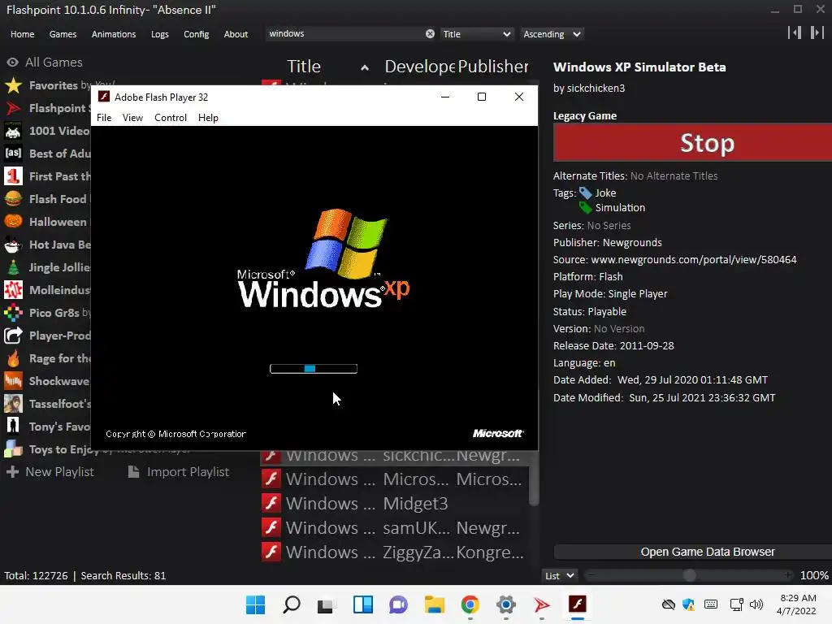Open the Halloween pumpkin playlist icon
This screenshot has width=832, height=624.
[13, 222]
